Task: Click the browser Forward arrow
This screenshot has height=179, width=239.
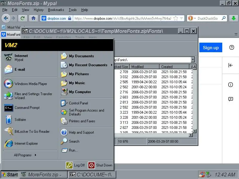Action: coord(13,18)
